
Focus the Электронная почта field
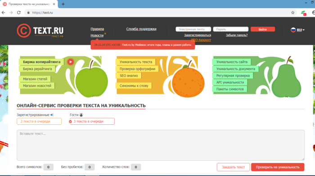point(193,29)
